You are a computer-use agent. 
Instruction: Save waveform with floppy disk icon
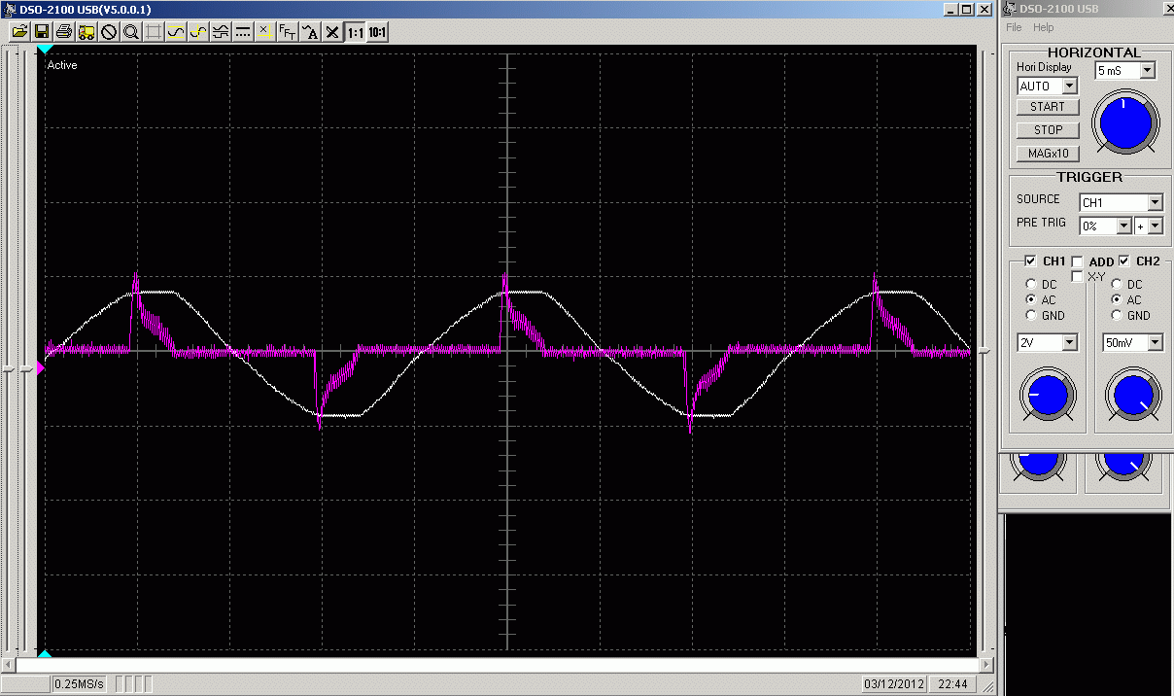click(x=42, y=32)
